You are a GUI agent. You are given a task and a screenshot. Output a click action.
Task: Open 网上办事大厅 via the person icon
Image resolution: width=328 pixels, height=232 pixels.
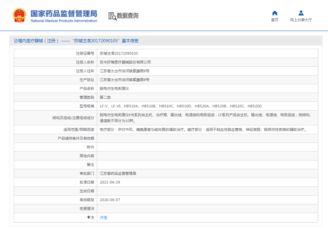tap(301, 13)
